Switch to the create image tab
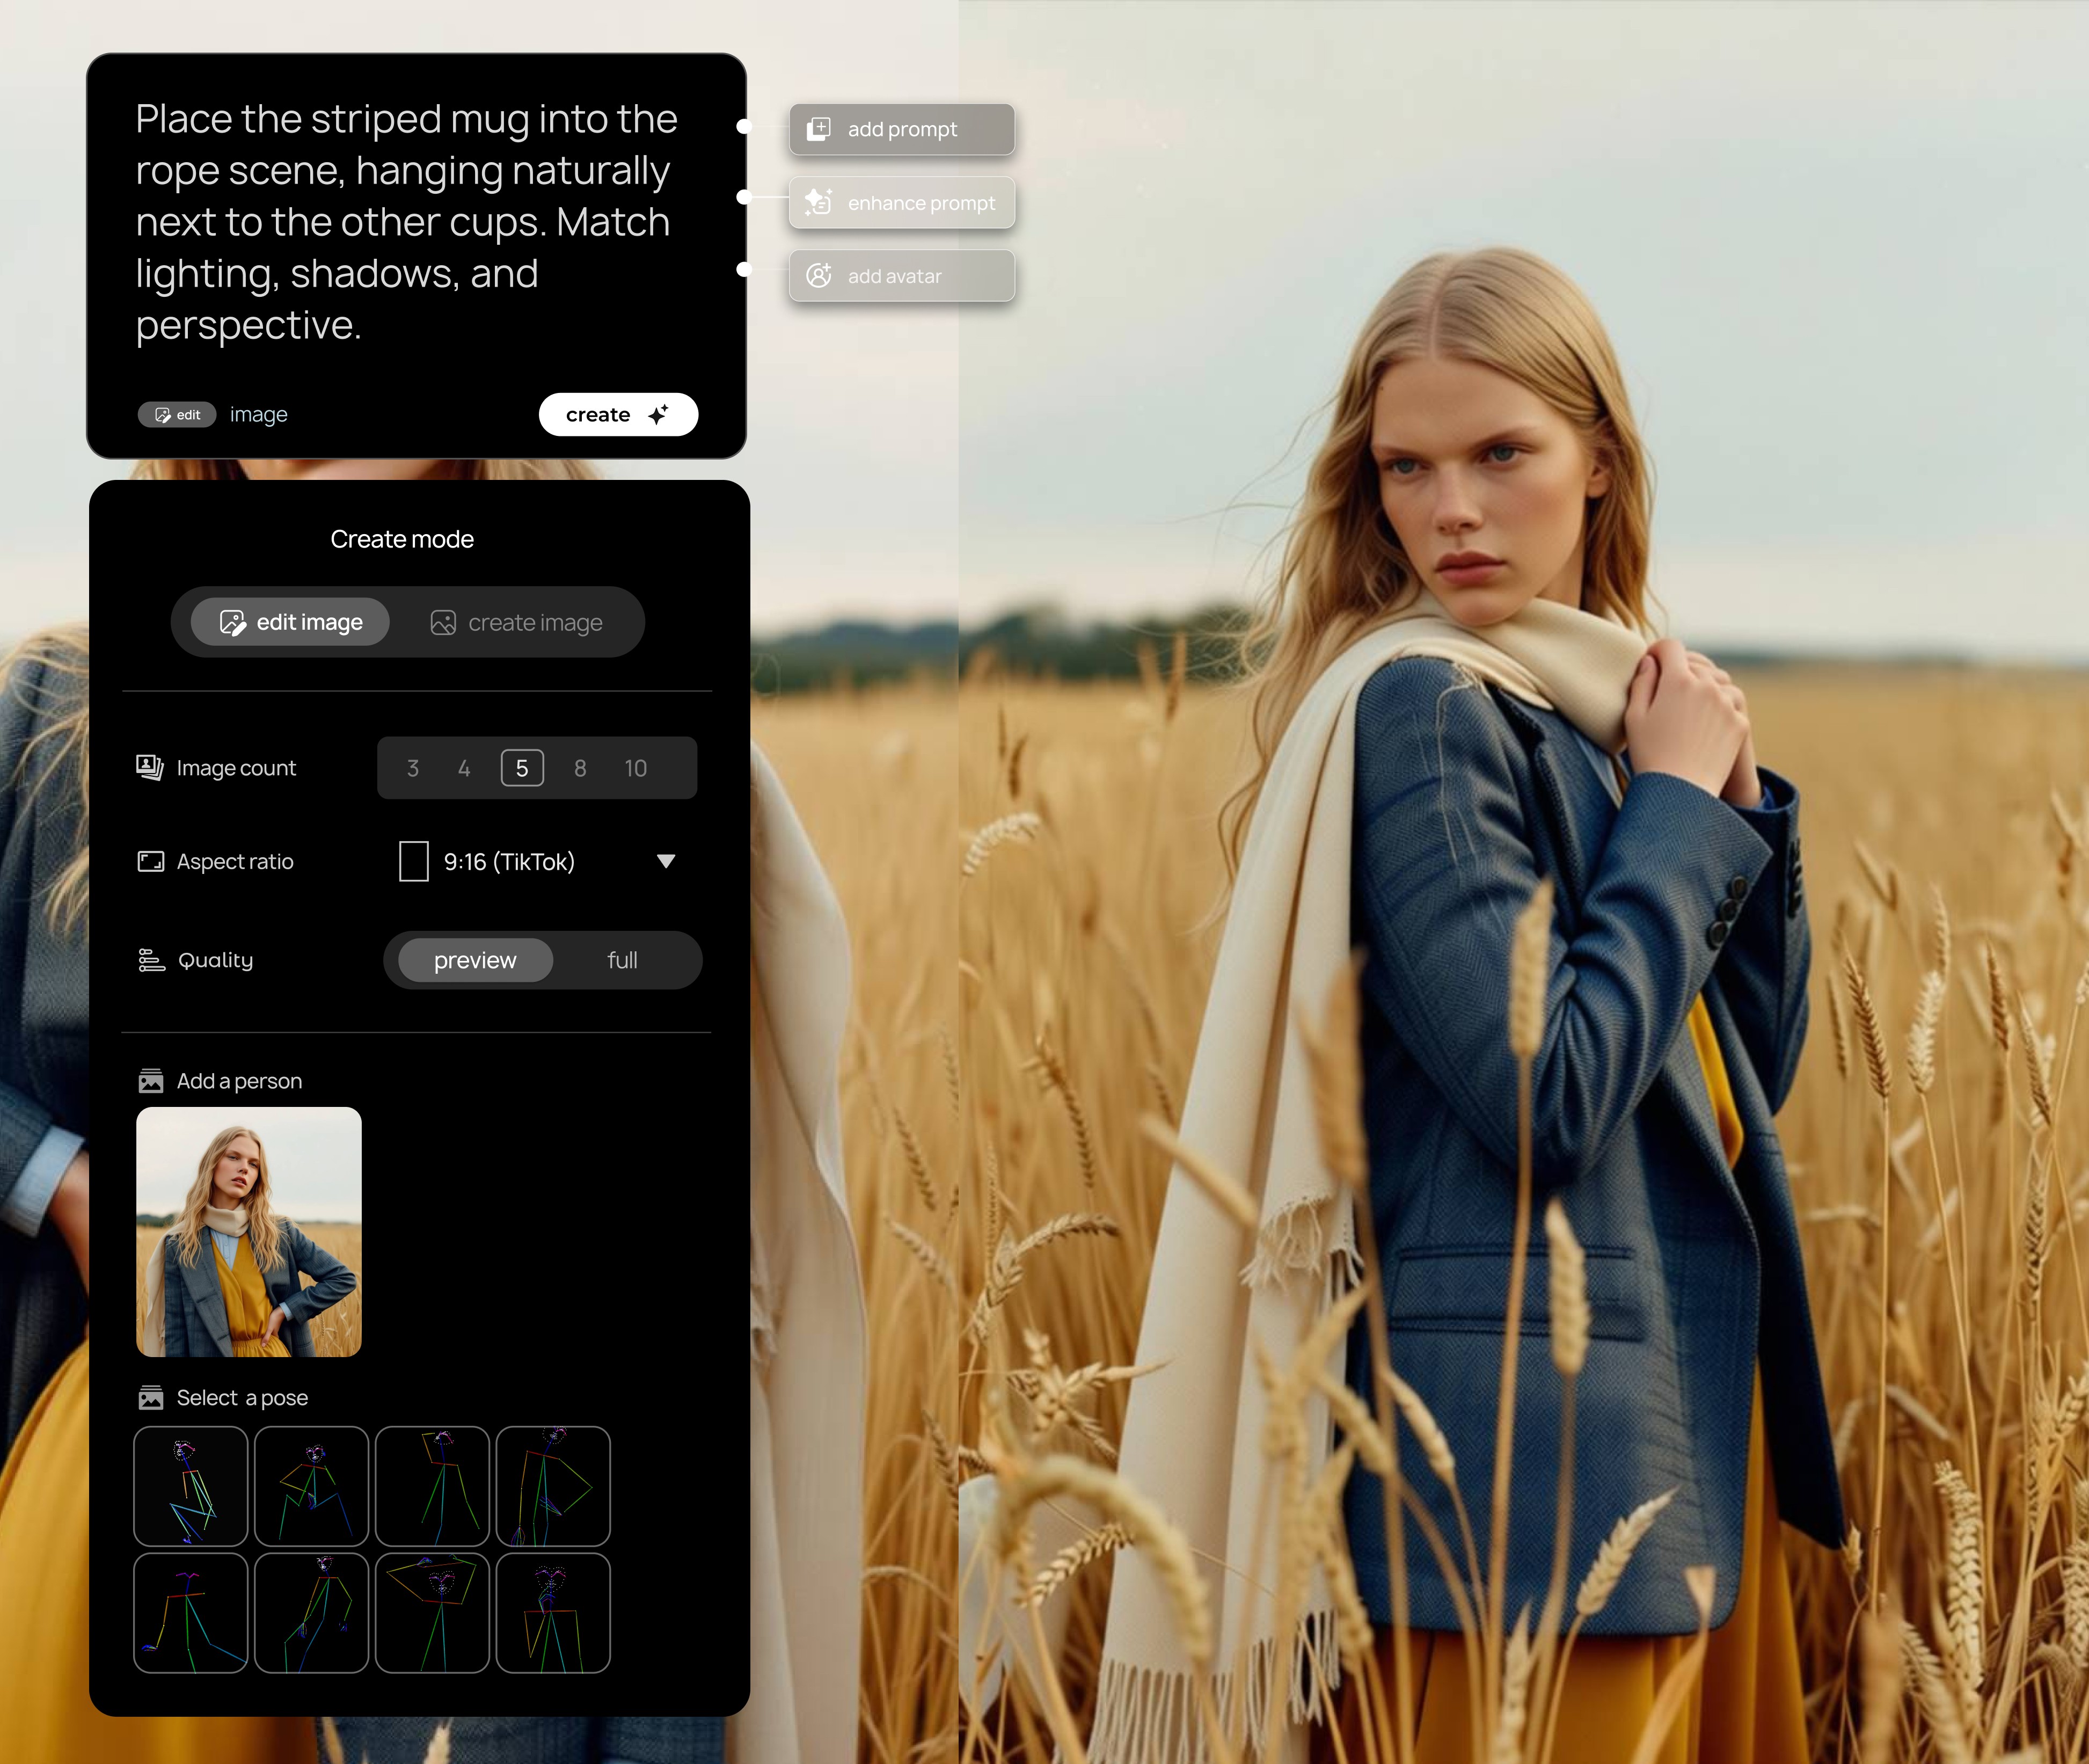2089x1764 pixels. pos(517,622)
